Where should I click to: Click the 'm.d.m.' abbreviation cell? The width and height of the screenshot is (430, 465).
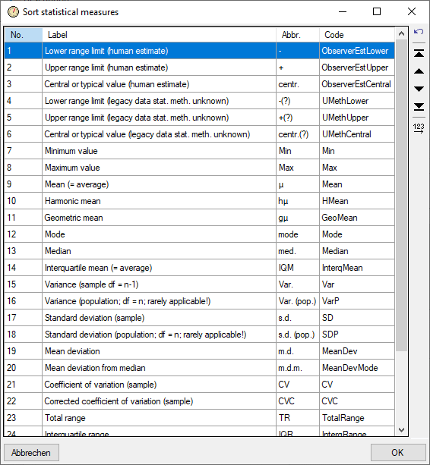(x=298, y=368)
